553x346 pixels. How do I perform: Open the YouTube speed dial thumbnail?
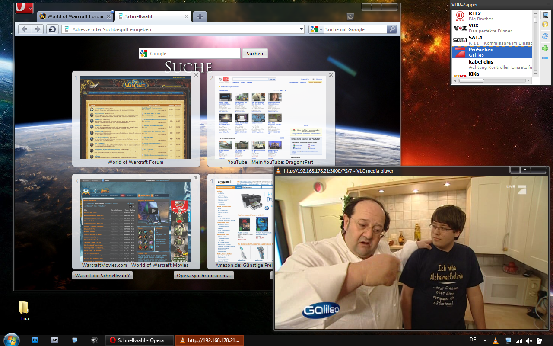tap(271, 118)
